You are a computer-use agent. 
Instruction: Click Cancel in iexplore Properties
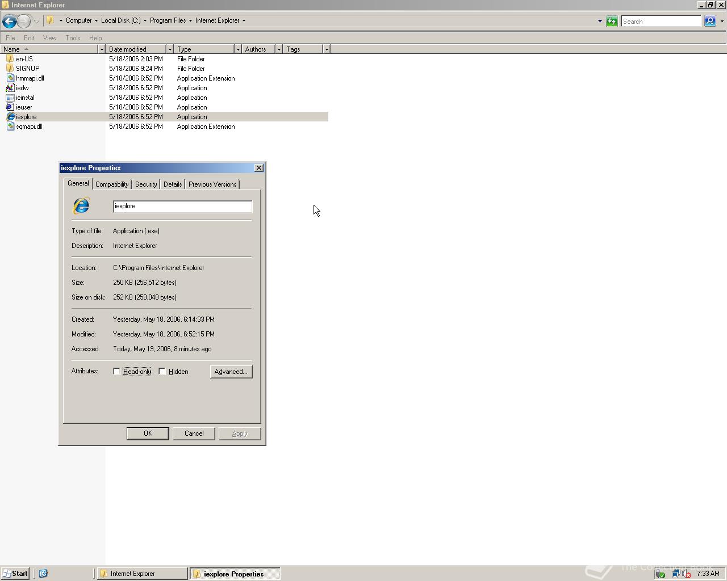pyautogui.click(x=194, y=433)
